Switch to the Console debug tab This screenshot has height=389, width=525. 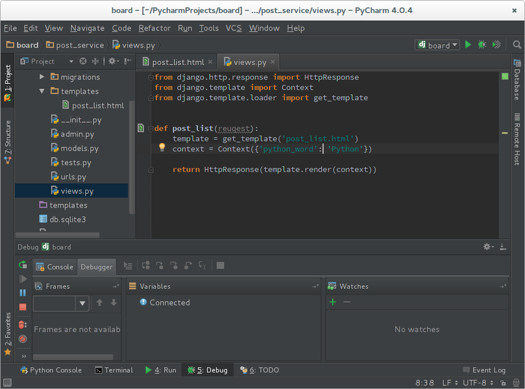pos(55,267)
